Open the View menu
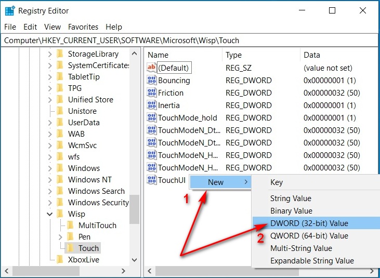 pos(53,27)
